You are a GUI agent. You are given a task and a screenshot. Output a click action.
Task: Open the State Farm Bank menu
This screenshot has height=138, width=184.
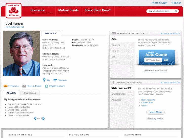[x=98, y=11]
